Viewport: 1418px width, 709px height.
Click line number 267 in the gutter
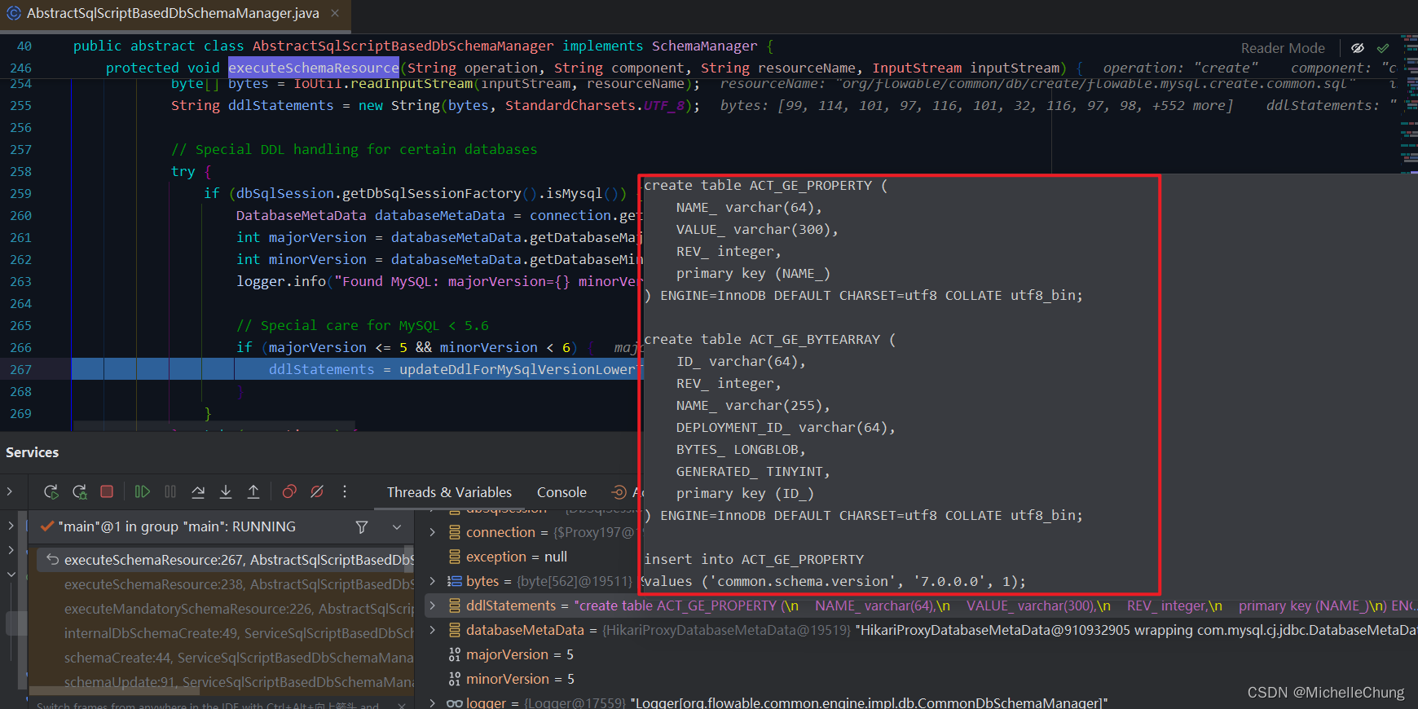[x=21, y=369]
